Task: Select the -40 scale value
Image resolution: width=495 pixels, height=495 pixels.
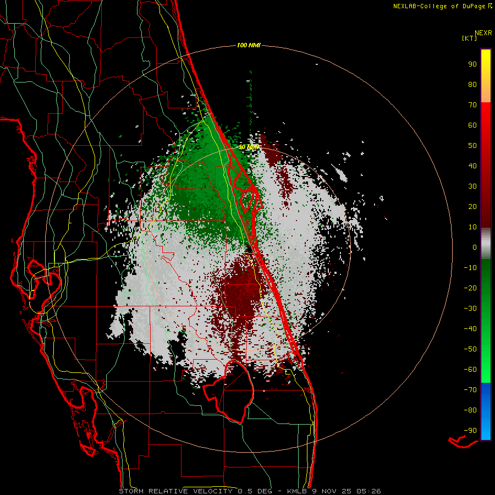Action: click(470, 329)
